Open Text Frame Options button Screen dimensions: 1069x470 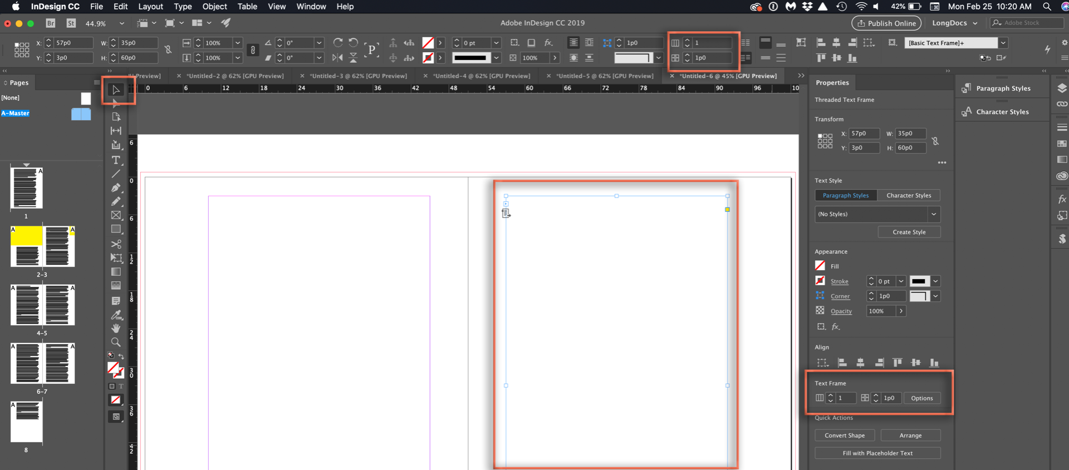pos(922,398)
